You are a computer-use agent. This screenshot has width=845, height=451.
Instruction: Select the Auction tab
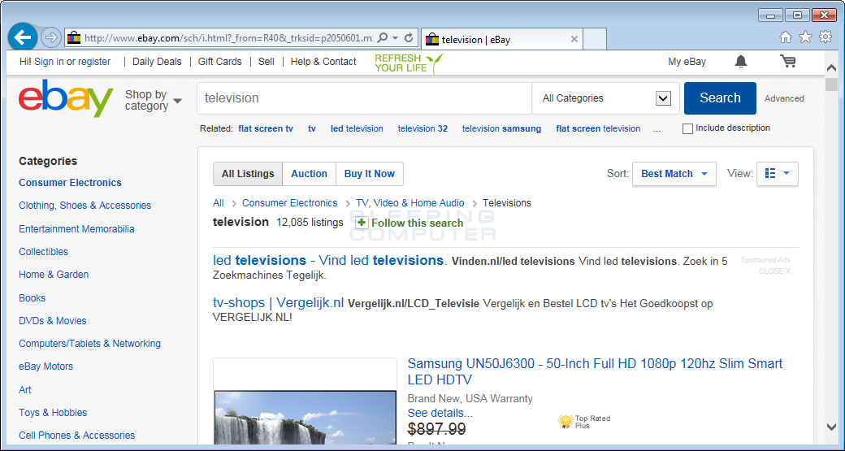310,174
